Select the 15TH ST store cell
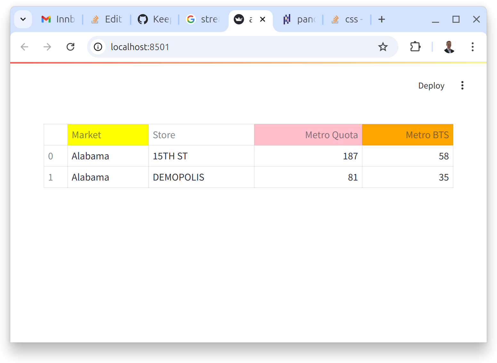Screen dimensions: 497x363 [201, 156]
